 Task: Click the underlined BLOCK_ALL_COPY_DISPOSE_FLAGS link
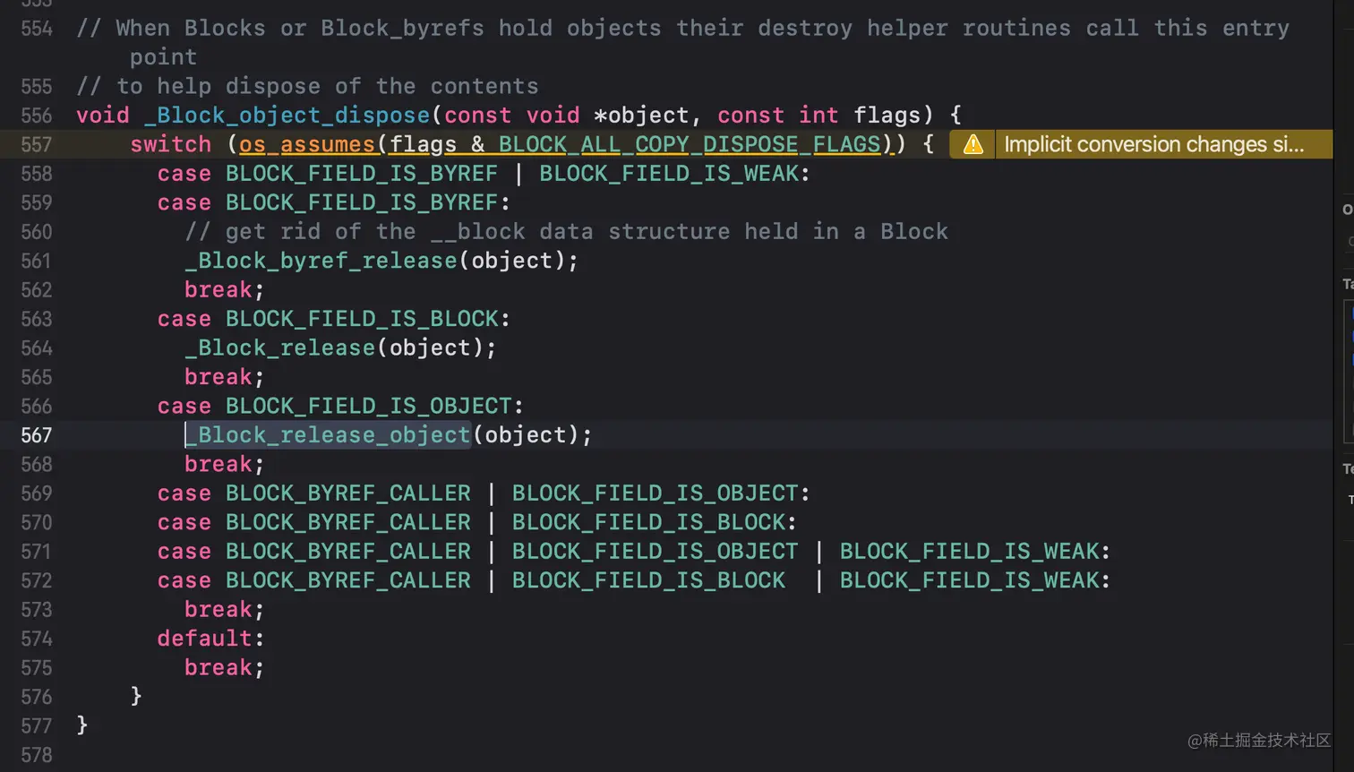[x=690, y=144]
